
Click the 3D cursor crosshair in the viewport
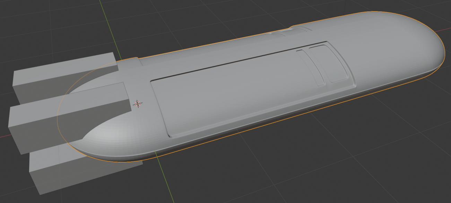138,103
